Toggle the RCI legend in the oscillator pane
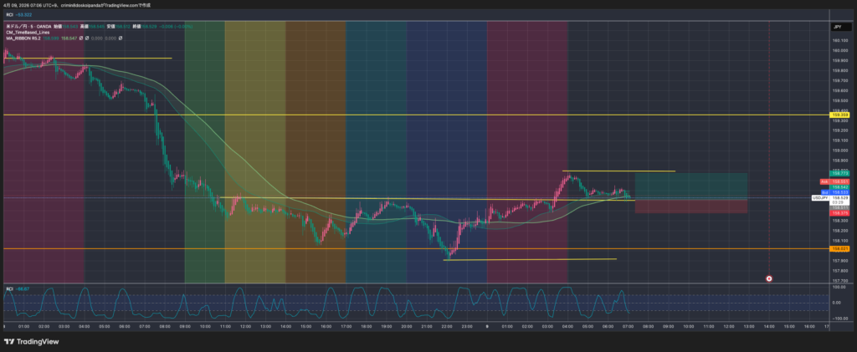Viewport: 857px width, 352px height. 10,288
